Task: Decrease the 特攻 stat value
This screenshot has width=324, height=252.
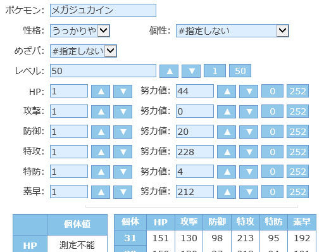Action: click(123, 152)
